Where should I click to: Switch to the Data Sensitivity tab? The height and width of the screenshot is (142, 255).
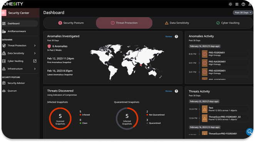tap(177, 23)
